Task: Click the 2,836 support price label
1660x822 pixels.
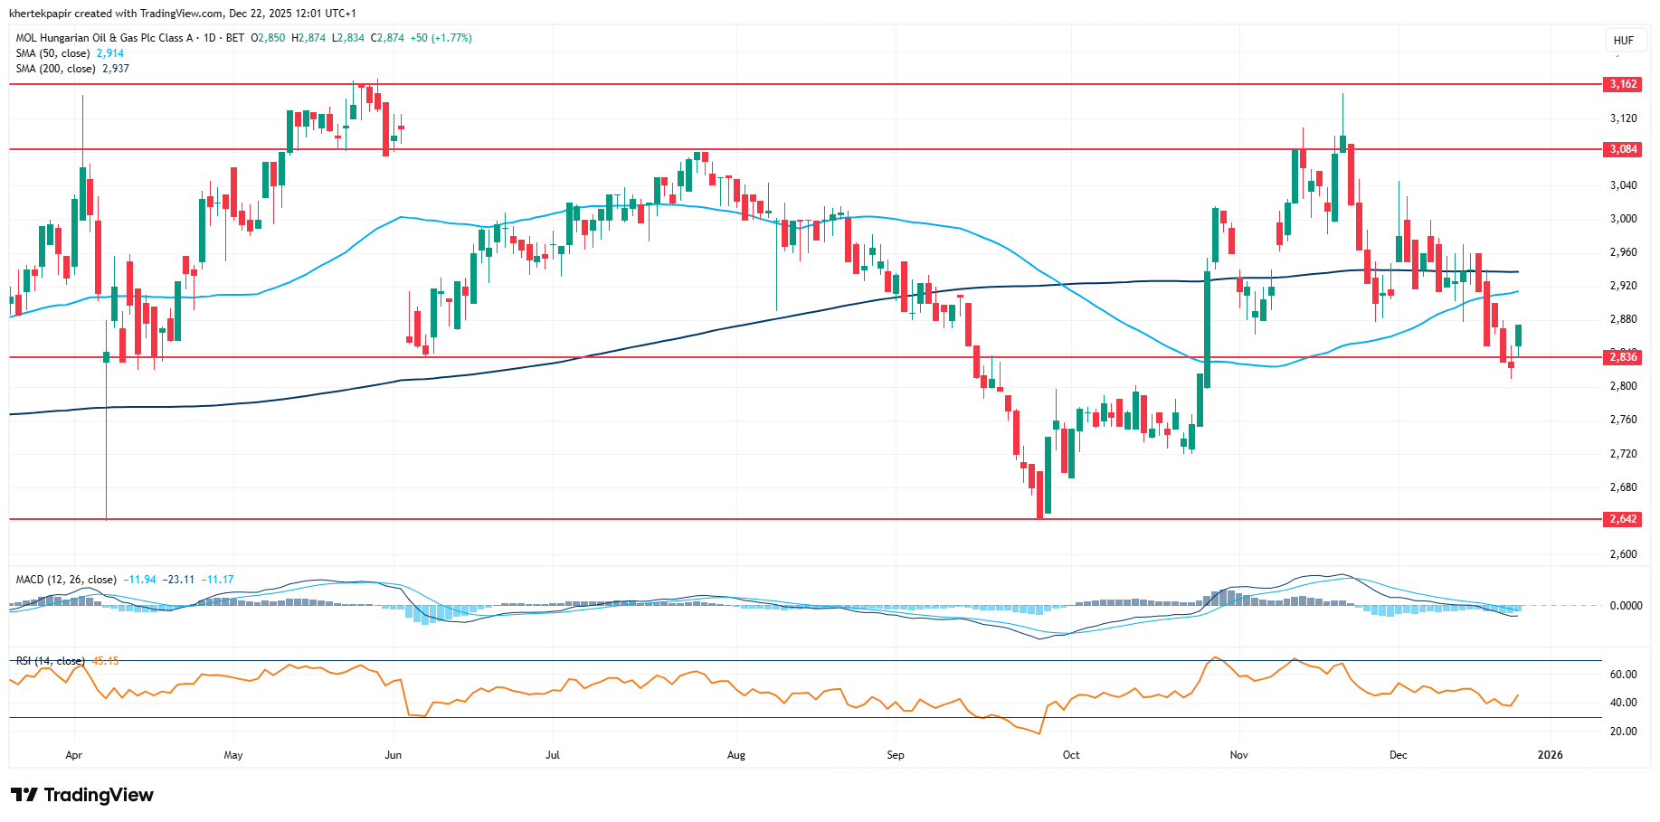Action: click(x=1622, y=357)
